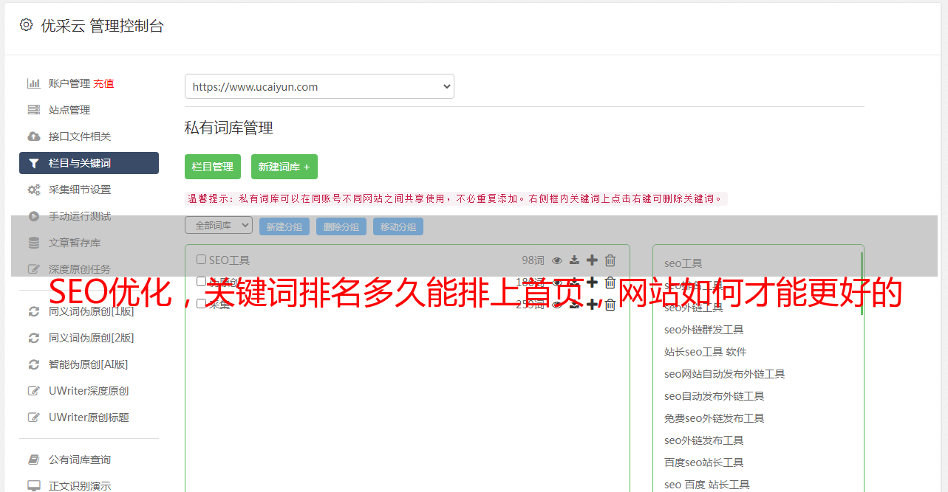Click the edit icon for UWriter深度原创
Viewport: 948px width, 492px height.
[x=34, y=390]
